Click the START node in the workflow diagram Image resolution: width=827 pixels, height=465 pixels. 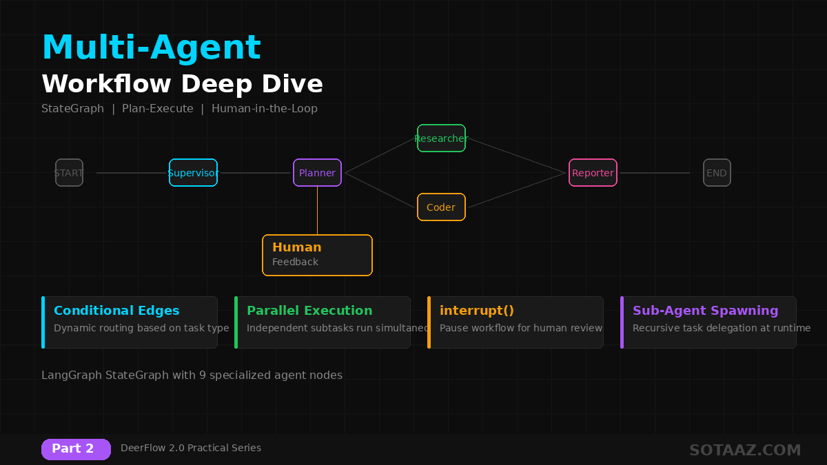[69, 173]
